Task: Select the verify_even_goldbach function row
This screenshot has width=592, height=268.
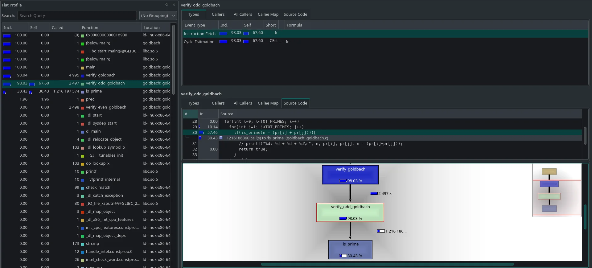Action: (x=106, y=107)
